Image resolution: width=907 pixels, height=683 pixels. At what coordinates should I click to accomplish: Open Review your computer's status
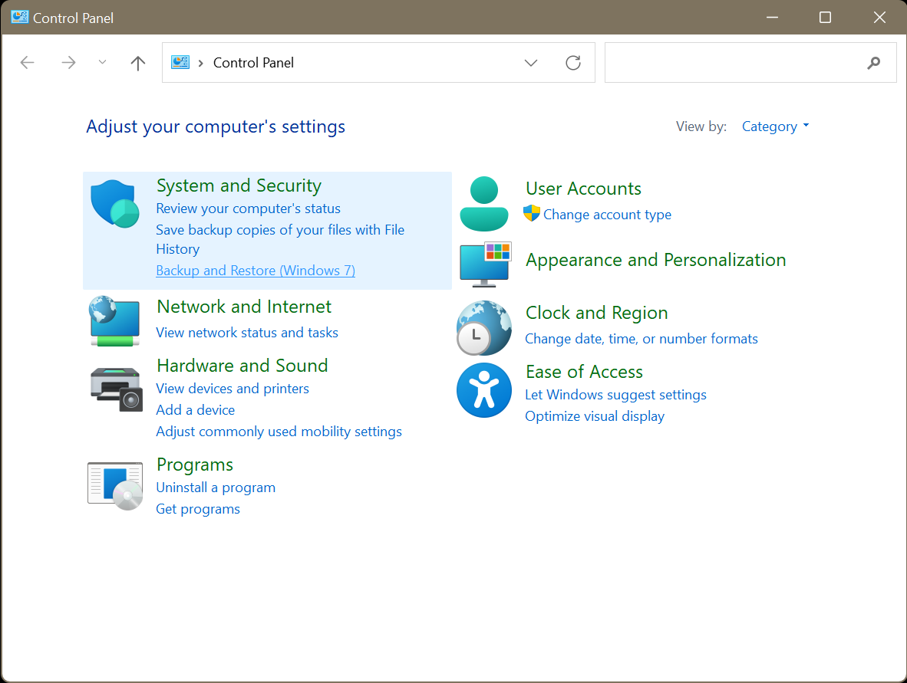coord(248,209)
